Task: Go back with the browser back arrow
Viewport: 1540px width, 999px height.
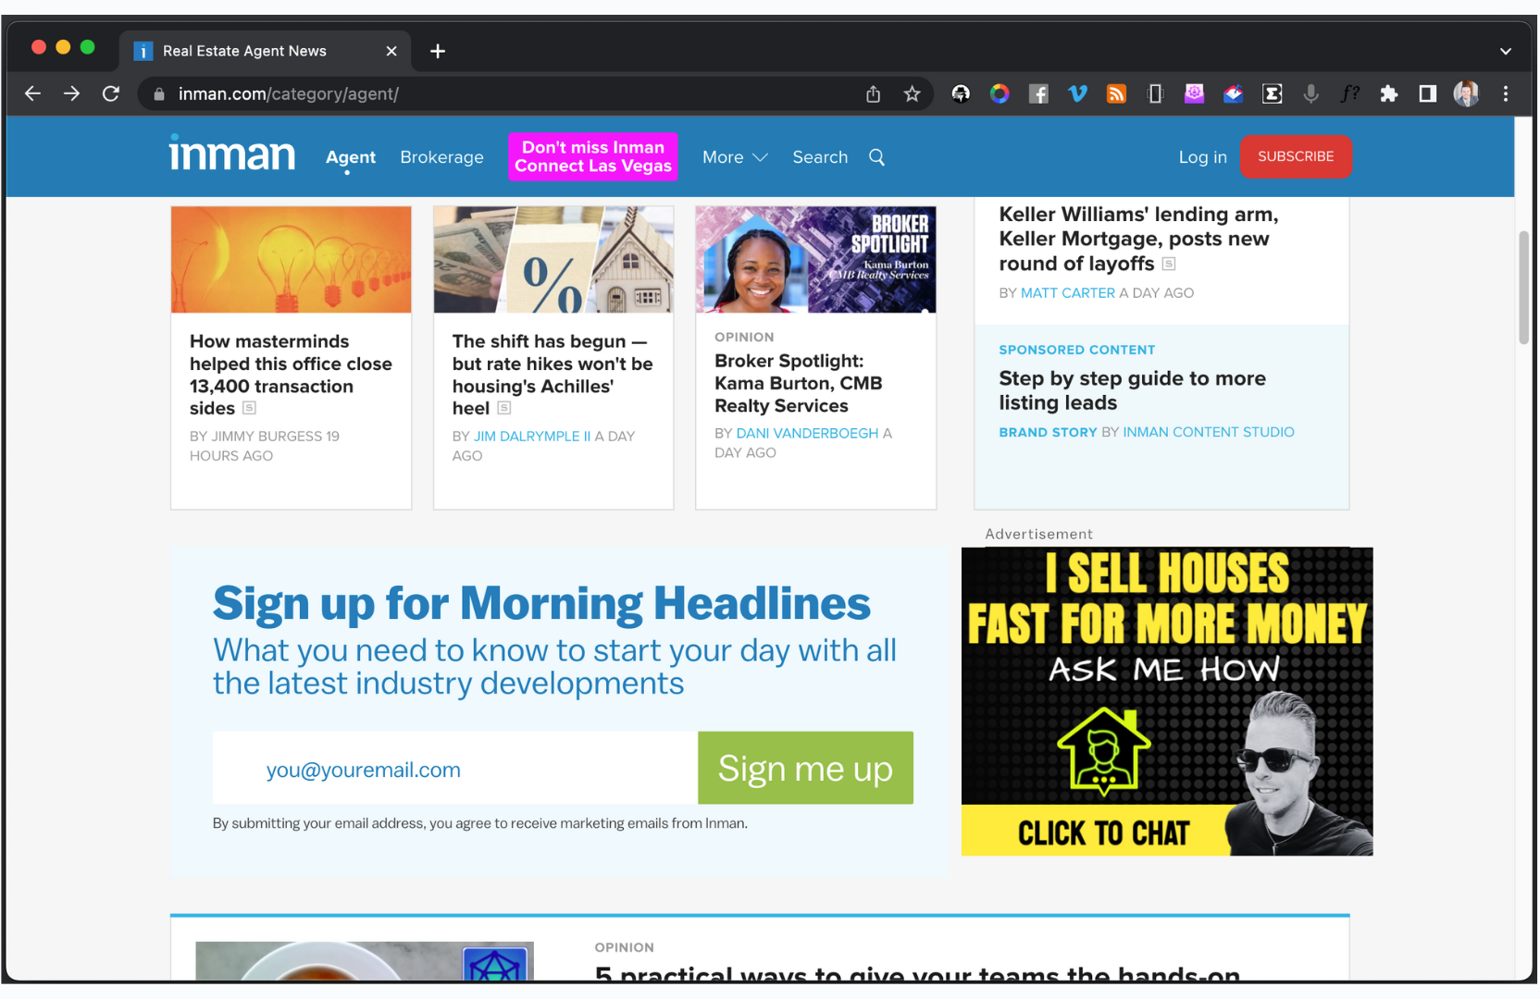Action: pyautogui.click(x=32, y=93)
